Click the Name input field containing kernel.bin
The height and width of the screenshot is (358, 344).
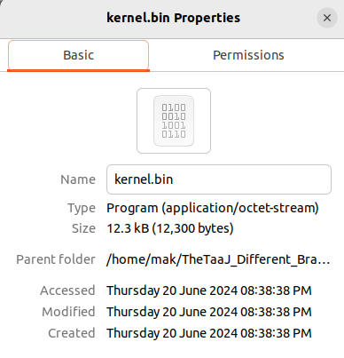point(219,179)
